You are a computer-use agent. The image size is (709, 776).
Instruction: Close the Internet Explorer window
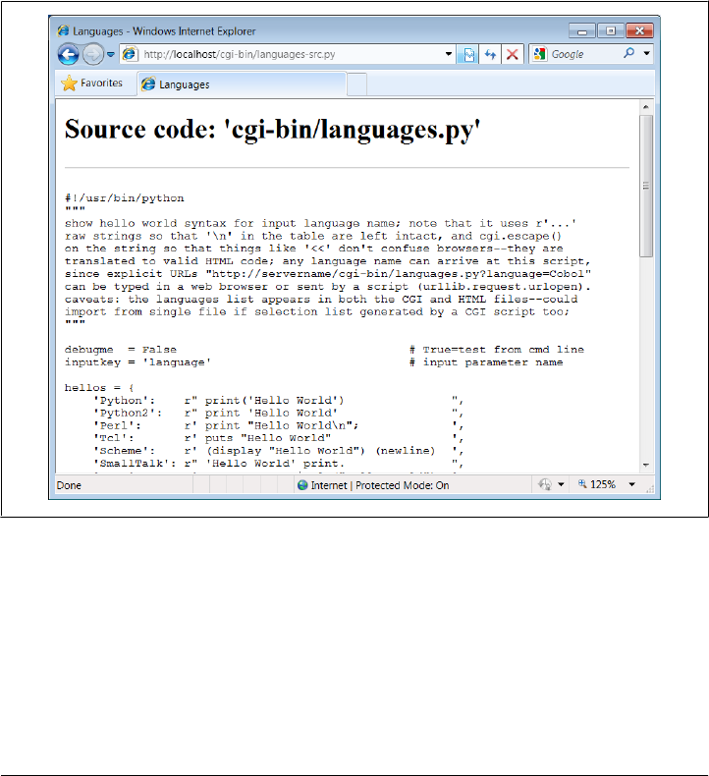click(x=639, y=31)
